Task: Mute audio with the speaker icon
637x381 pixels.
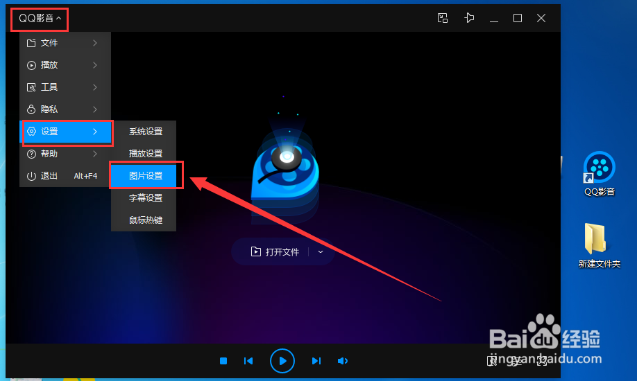Action: (x=343, y=361)
